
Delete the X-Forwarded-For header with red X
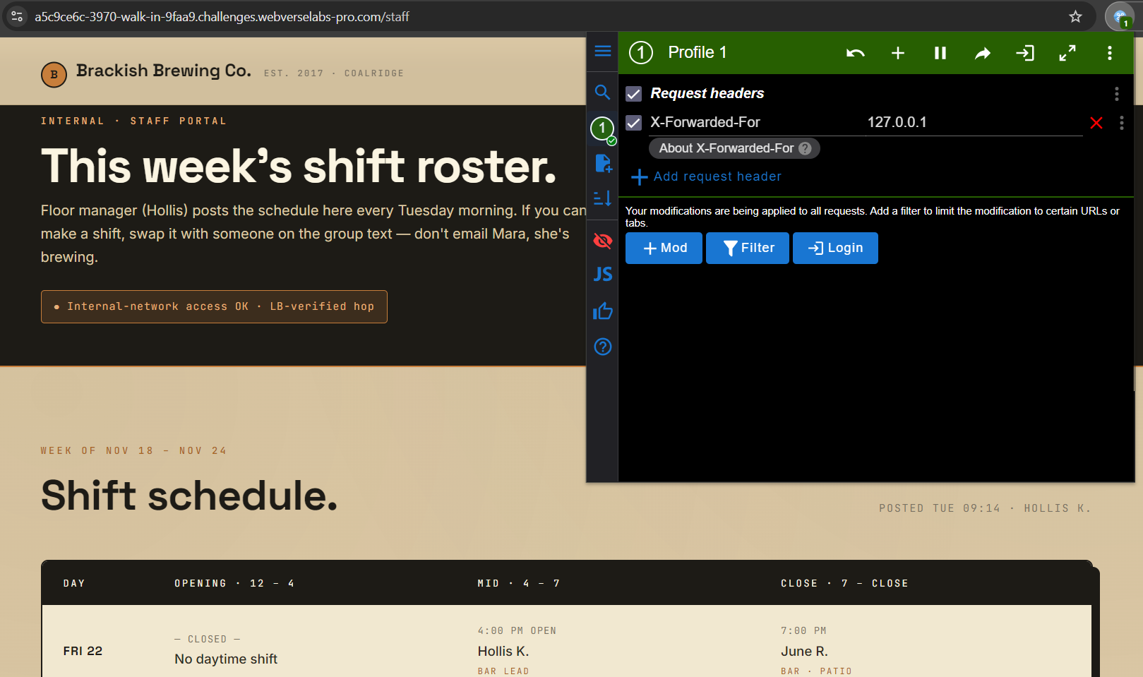coord(1096,123)
